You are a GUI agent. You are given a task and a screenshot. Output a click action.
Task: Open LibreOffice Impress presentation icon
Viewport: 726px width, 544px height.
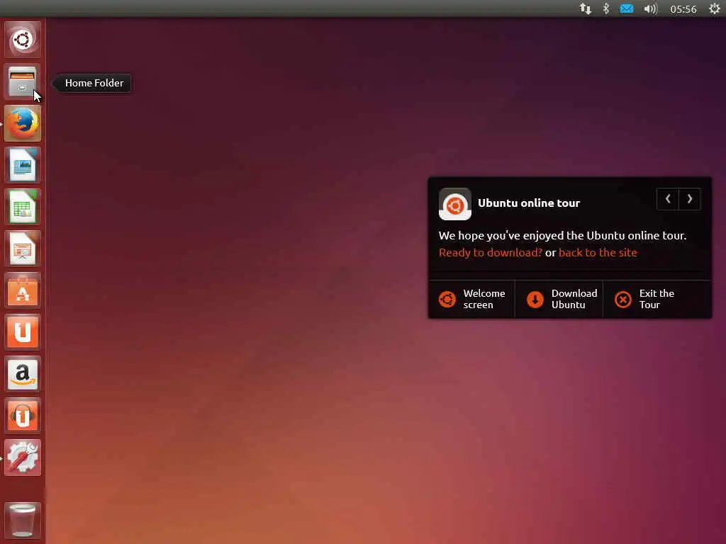point(22,249)
